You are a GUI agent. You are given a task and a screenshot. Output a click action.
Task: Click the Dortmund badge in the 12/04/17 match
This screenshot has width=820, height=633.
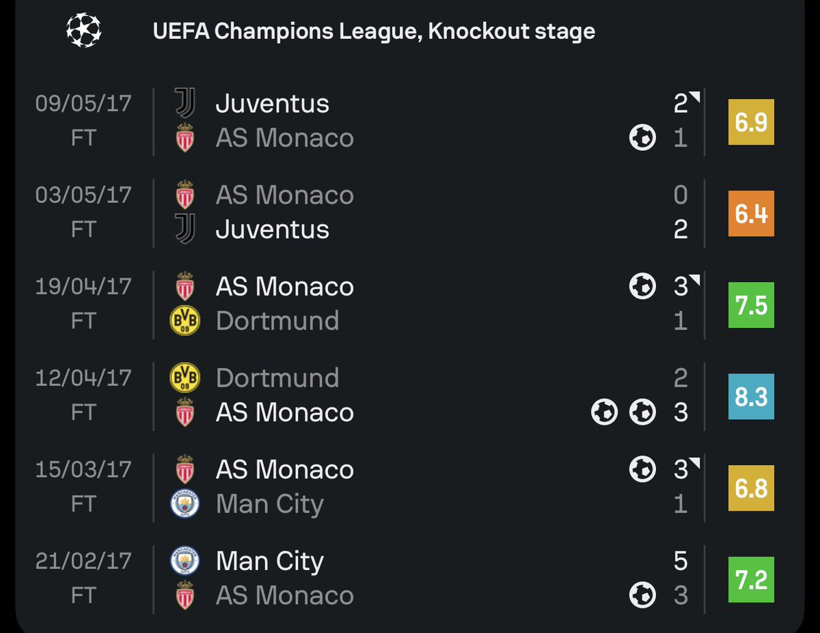tap(184, 378)
